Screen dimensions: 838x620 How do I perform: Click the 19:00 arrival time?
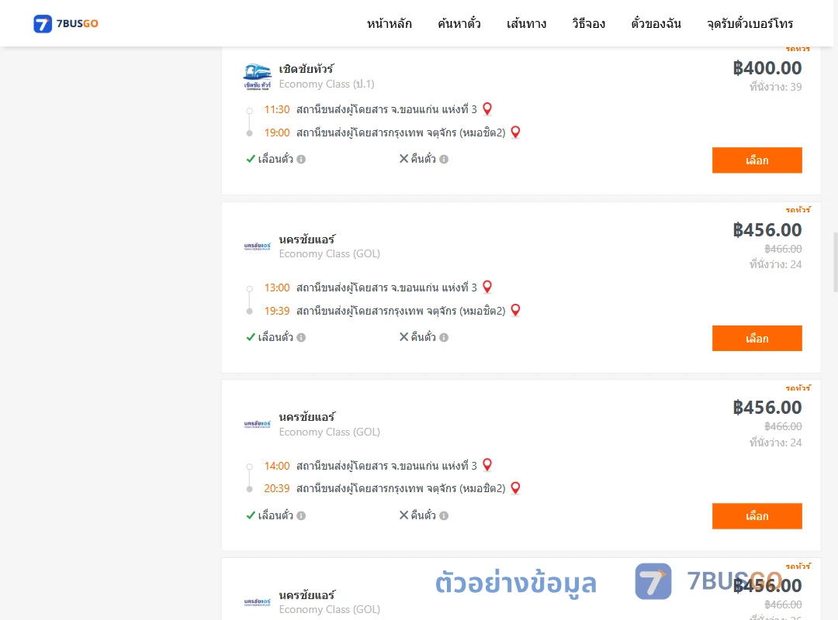tap(277, 133)
